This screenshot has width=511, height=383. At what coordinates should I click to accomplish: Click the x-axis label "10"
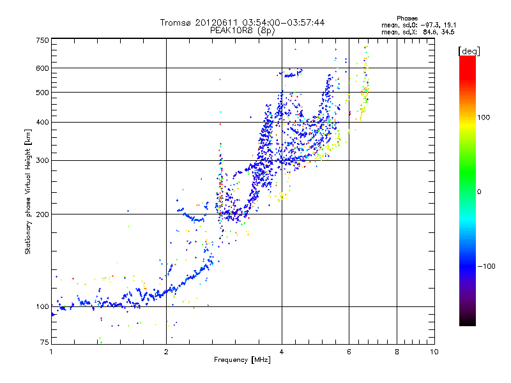click(434, 352)
